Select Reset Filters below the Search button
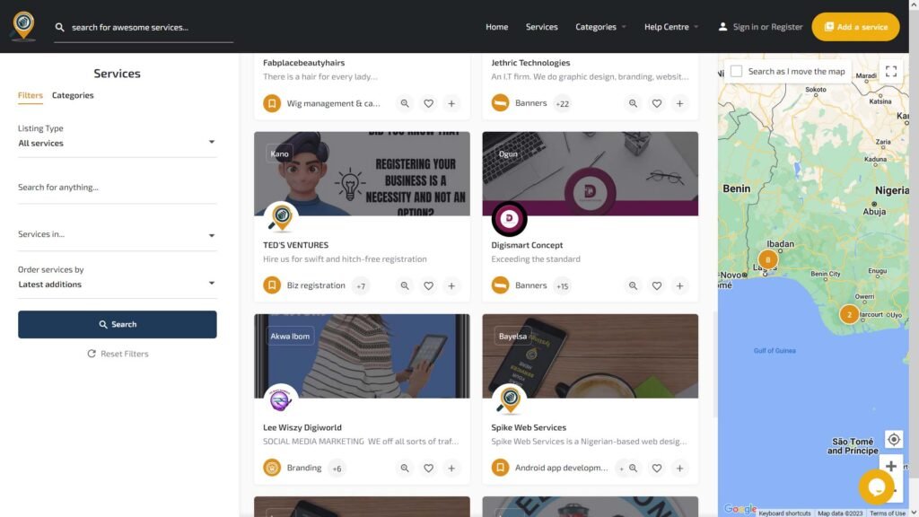The height and width of the screenshot is (517, 919). [118, 353]
